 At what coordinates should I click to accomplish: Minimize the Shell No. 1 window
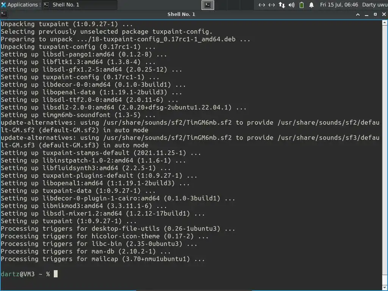pyautogui.click(x=366, y=14)
